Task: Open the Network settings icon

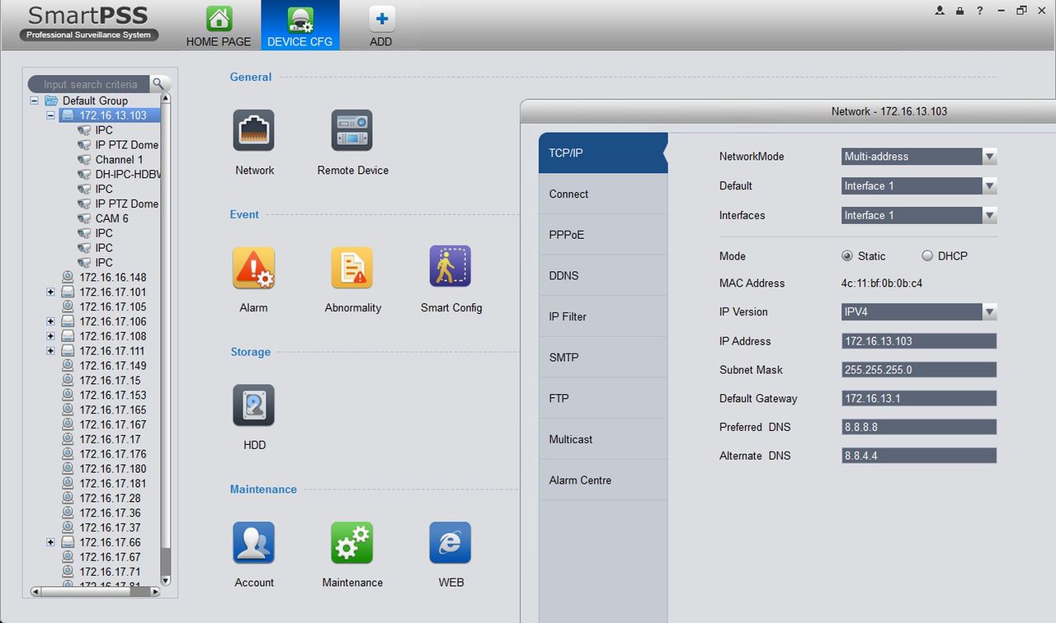Action: pos(254,130)
